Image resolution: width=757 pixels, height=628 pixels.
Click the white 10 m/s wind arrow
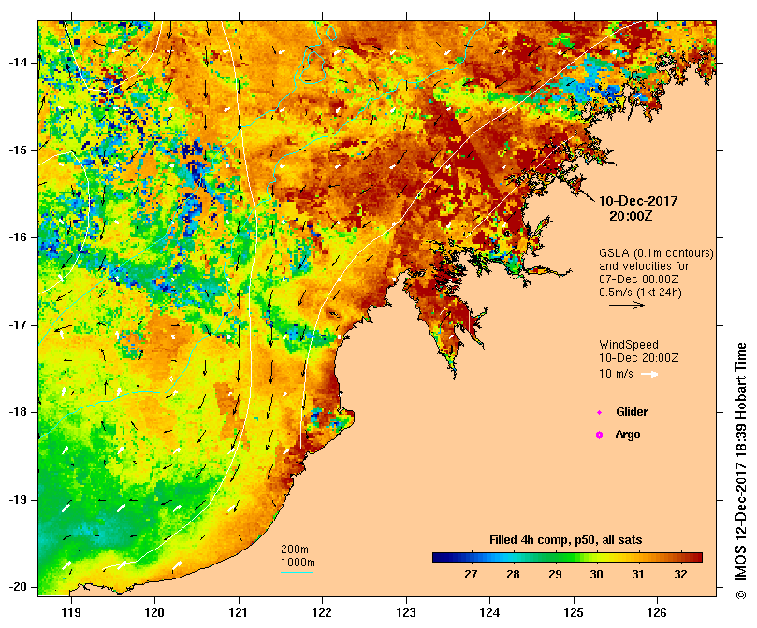649,374
